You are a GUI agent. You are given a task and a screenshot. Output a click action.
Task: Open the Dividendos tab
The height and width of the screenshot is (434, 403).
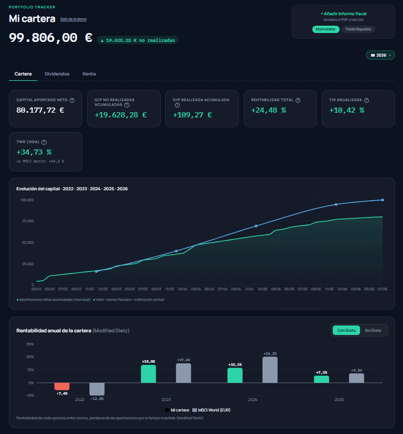57,74
